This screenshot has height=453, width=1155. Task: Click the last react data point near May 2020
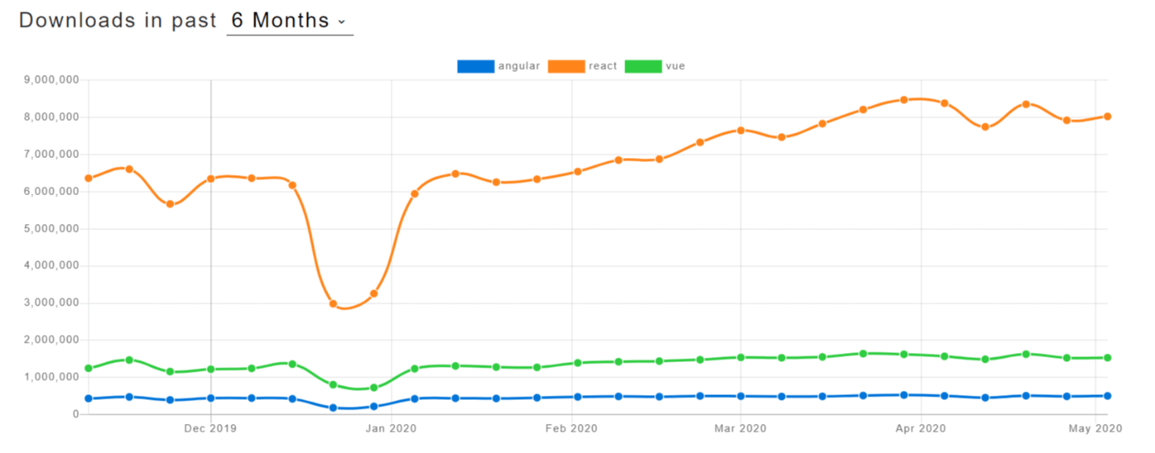[1107, 116]
